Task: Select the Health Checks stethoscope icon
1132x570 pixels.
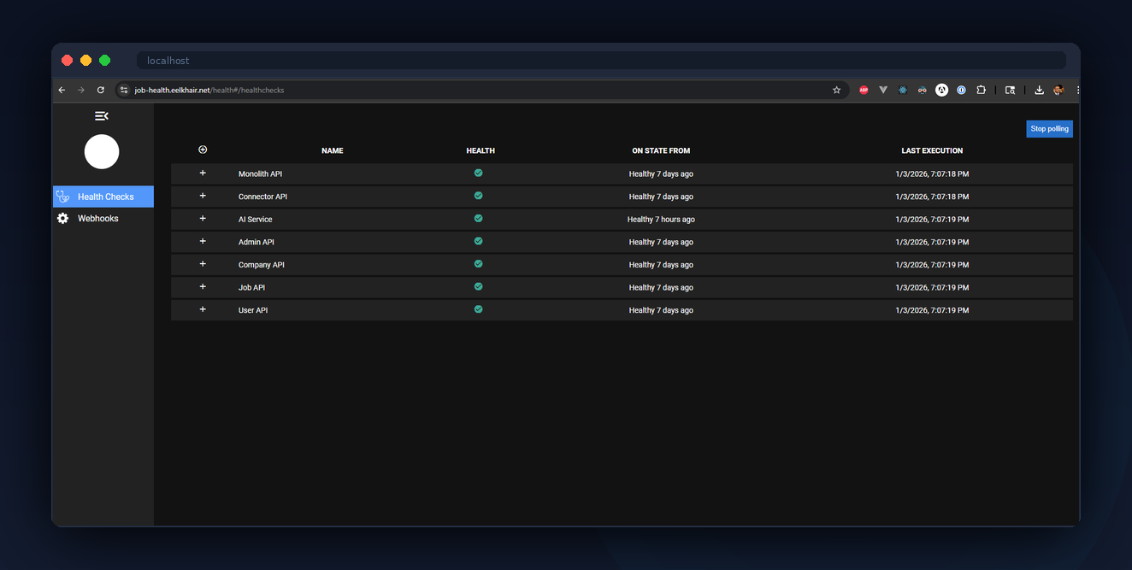Action: pos(62,196)
